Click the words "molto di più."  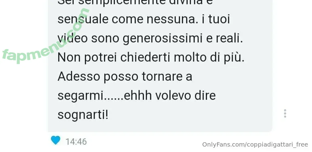coord(209,58)
